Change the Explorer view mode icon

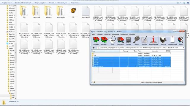pos(178,3)
